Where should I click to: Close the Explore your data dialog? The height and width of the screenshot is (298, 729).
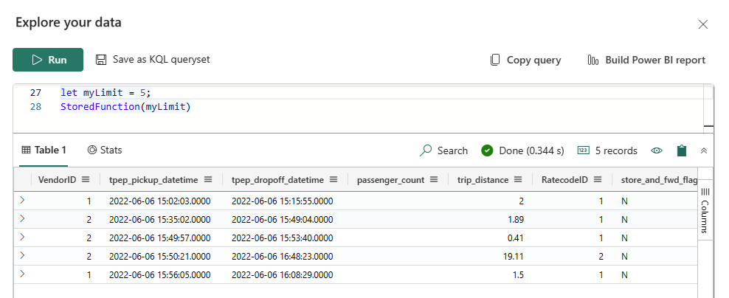pyautogui.click(x=703, y=24)
